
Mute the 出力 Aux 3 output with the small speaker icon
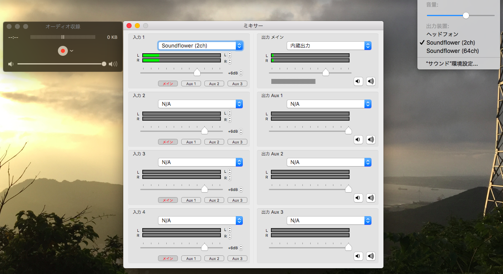pos(358,256)
